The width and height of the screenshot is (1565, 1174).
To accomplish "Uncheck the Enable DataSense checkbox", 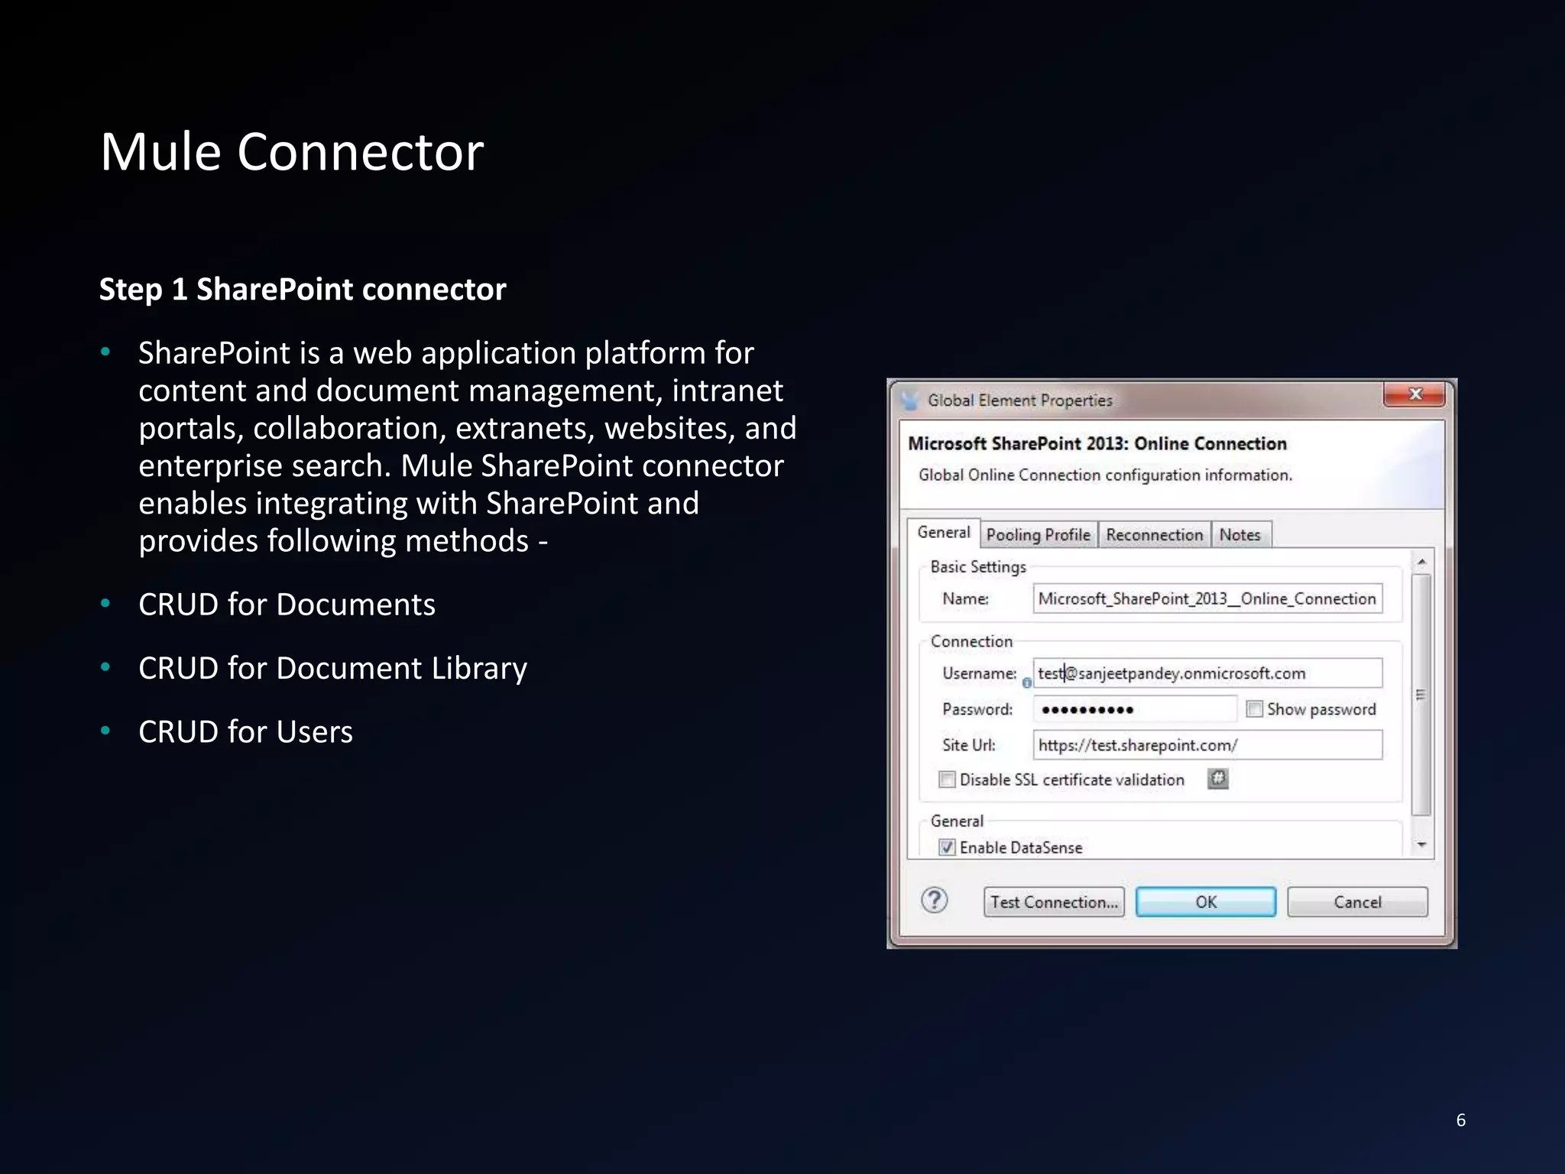I will 947,848.
